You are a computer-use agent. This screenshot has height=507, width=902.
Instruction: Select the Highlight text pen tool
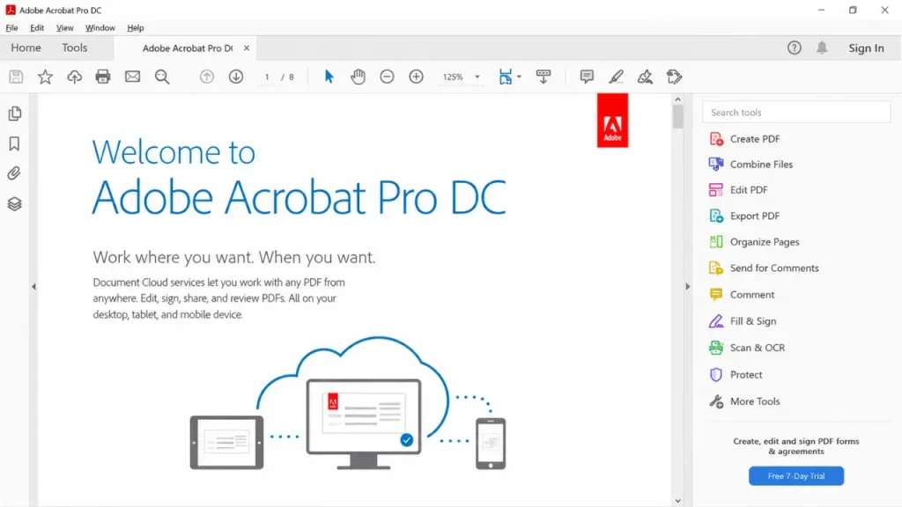point(616,77)
